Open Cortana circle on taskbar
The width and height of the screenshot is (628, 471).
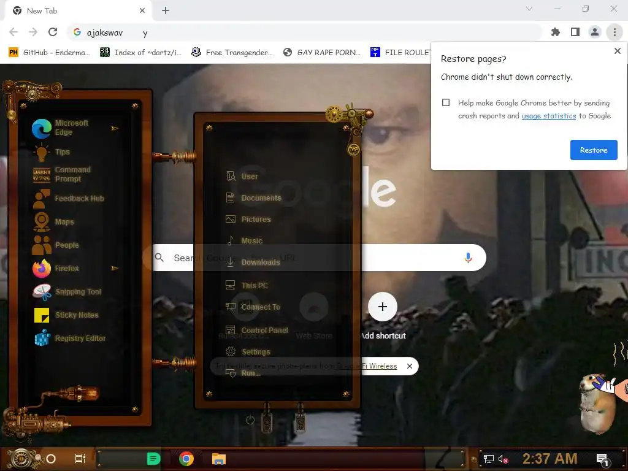[x=51, y=459]
